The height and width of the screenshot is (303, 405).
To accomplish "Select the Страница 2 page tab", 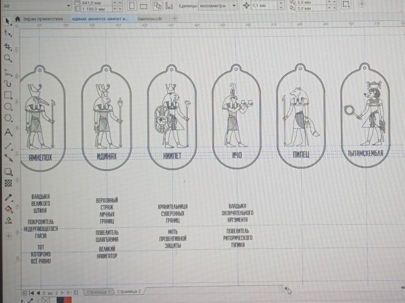I will tap(129, 292).
